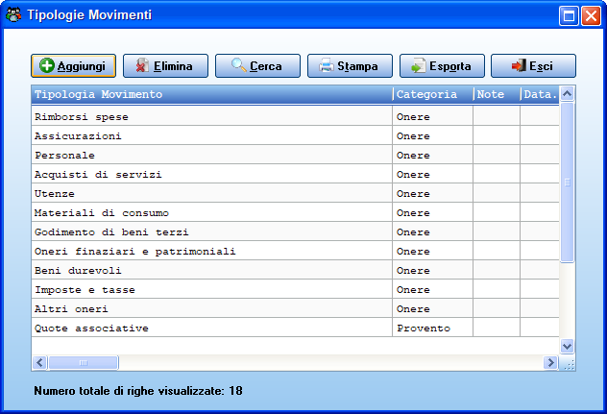Sort by Tipologia Movimento column header
This screenshot has width=607, height=414.
(x=212, y=94)
